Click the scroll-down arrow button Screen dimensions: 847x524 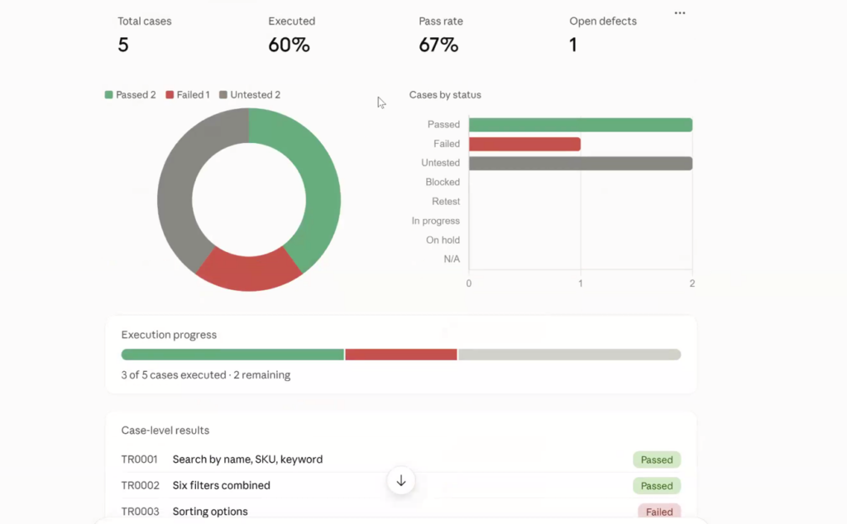click(401, 480)
